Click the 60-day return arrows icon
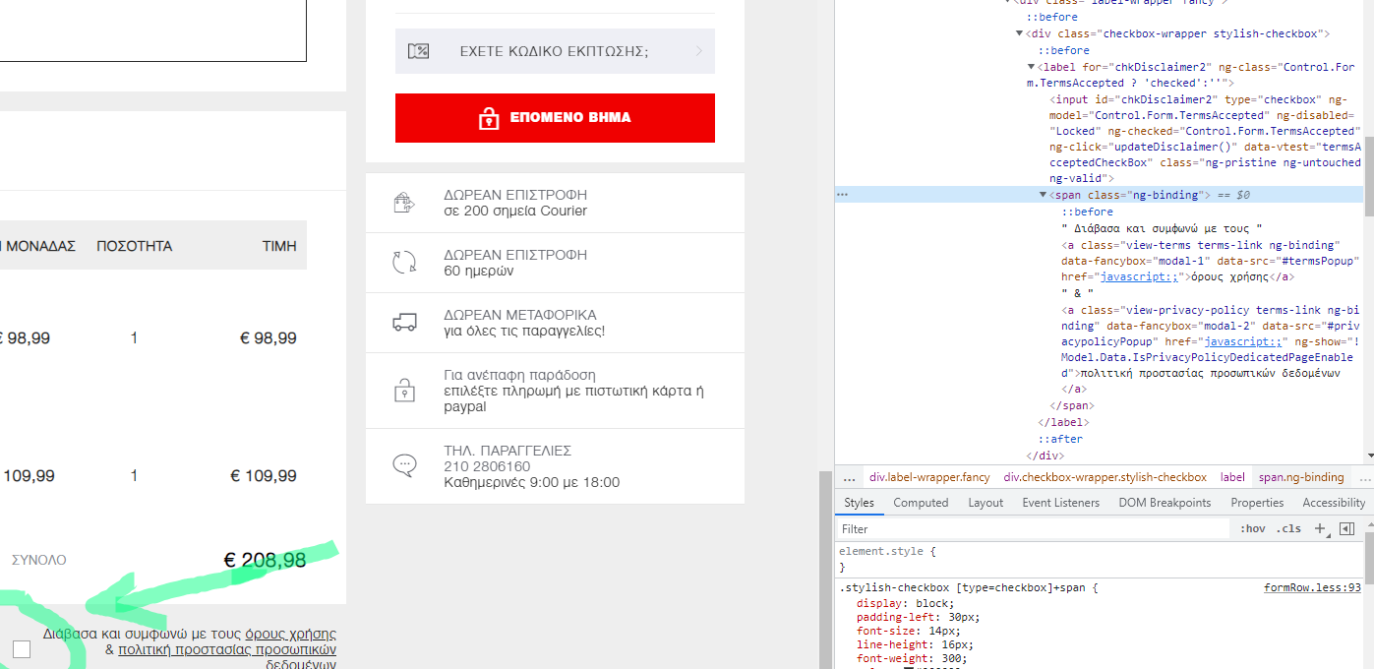This screenshot has height=669, width=1374. pos(404,263)
